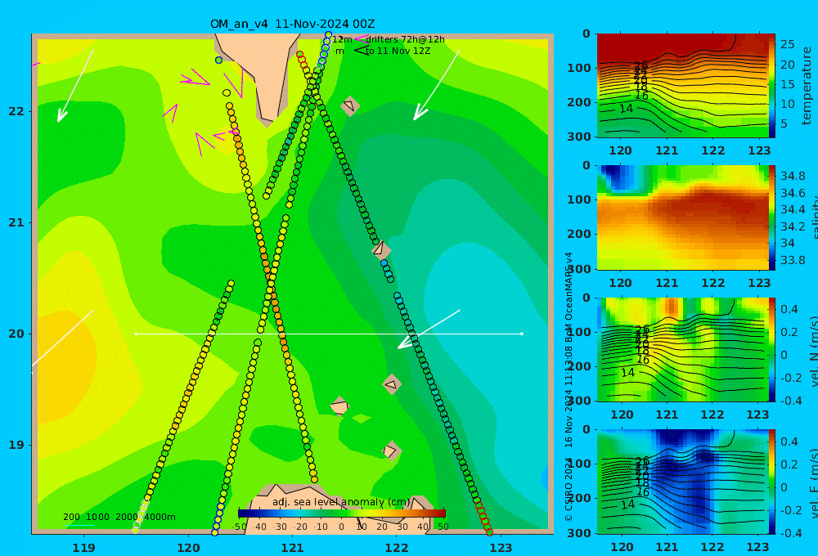Screen dimensions: 818x556
Task: Click the 'vel. E (m/s)' axis label
Action: tap(814, 483)
